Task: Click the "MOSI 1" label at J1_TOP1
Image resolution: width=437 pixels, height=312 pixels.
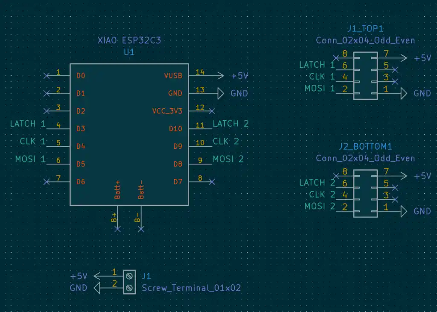Action: pyautogui.click(x=319, y=89)
